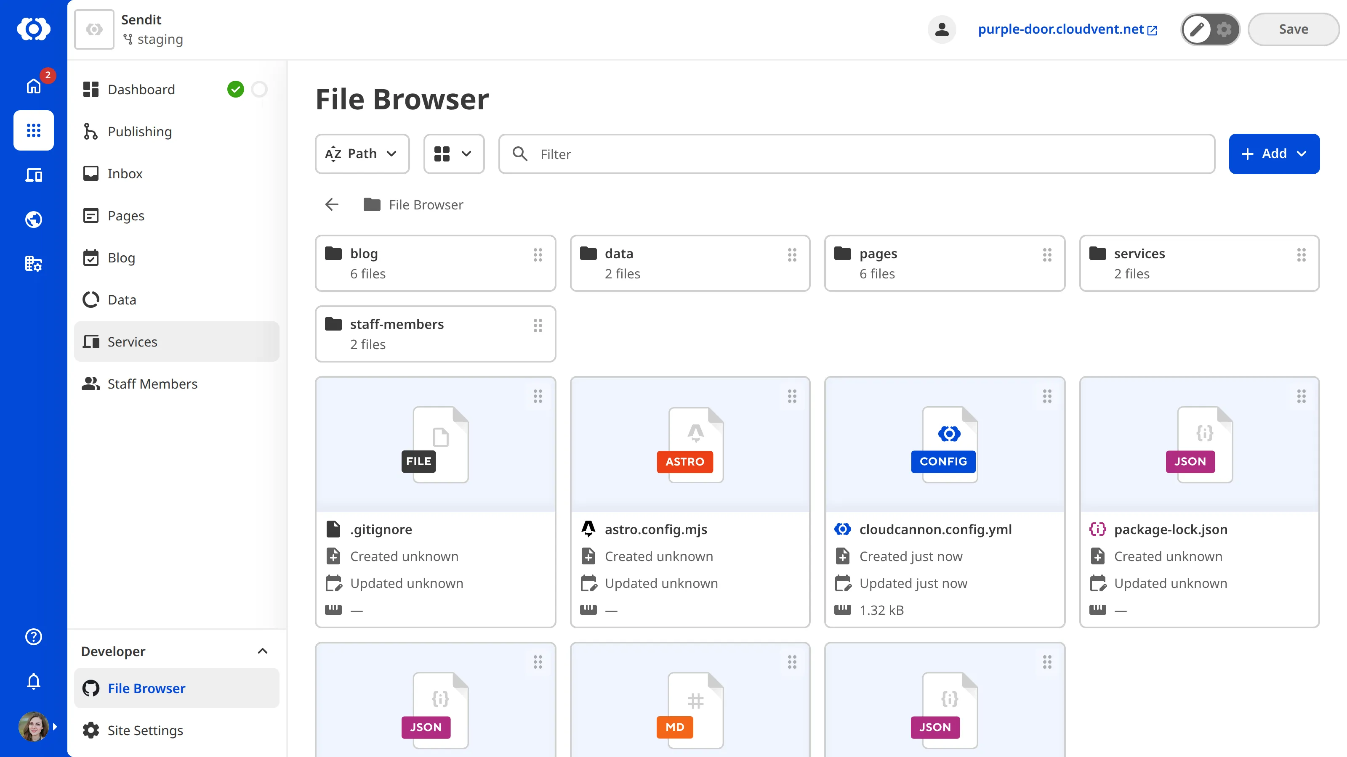Open cloudcannon.config.yml card options menu
Viewport: 1347px width, 757px height.
click(x=1047, y=397)
